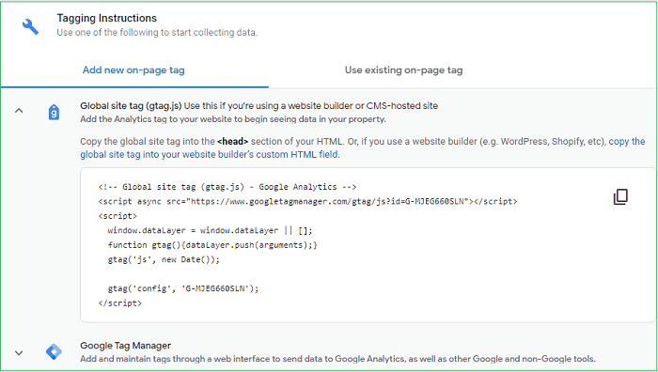
Task: Click the function gtag() code line
Action: [212, 245]
